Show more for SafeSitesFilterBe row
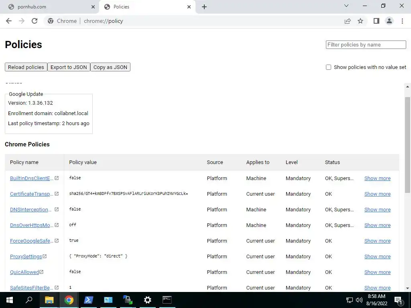Viewport: 411px width, 308px height. (x=377, y=288)
